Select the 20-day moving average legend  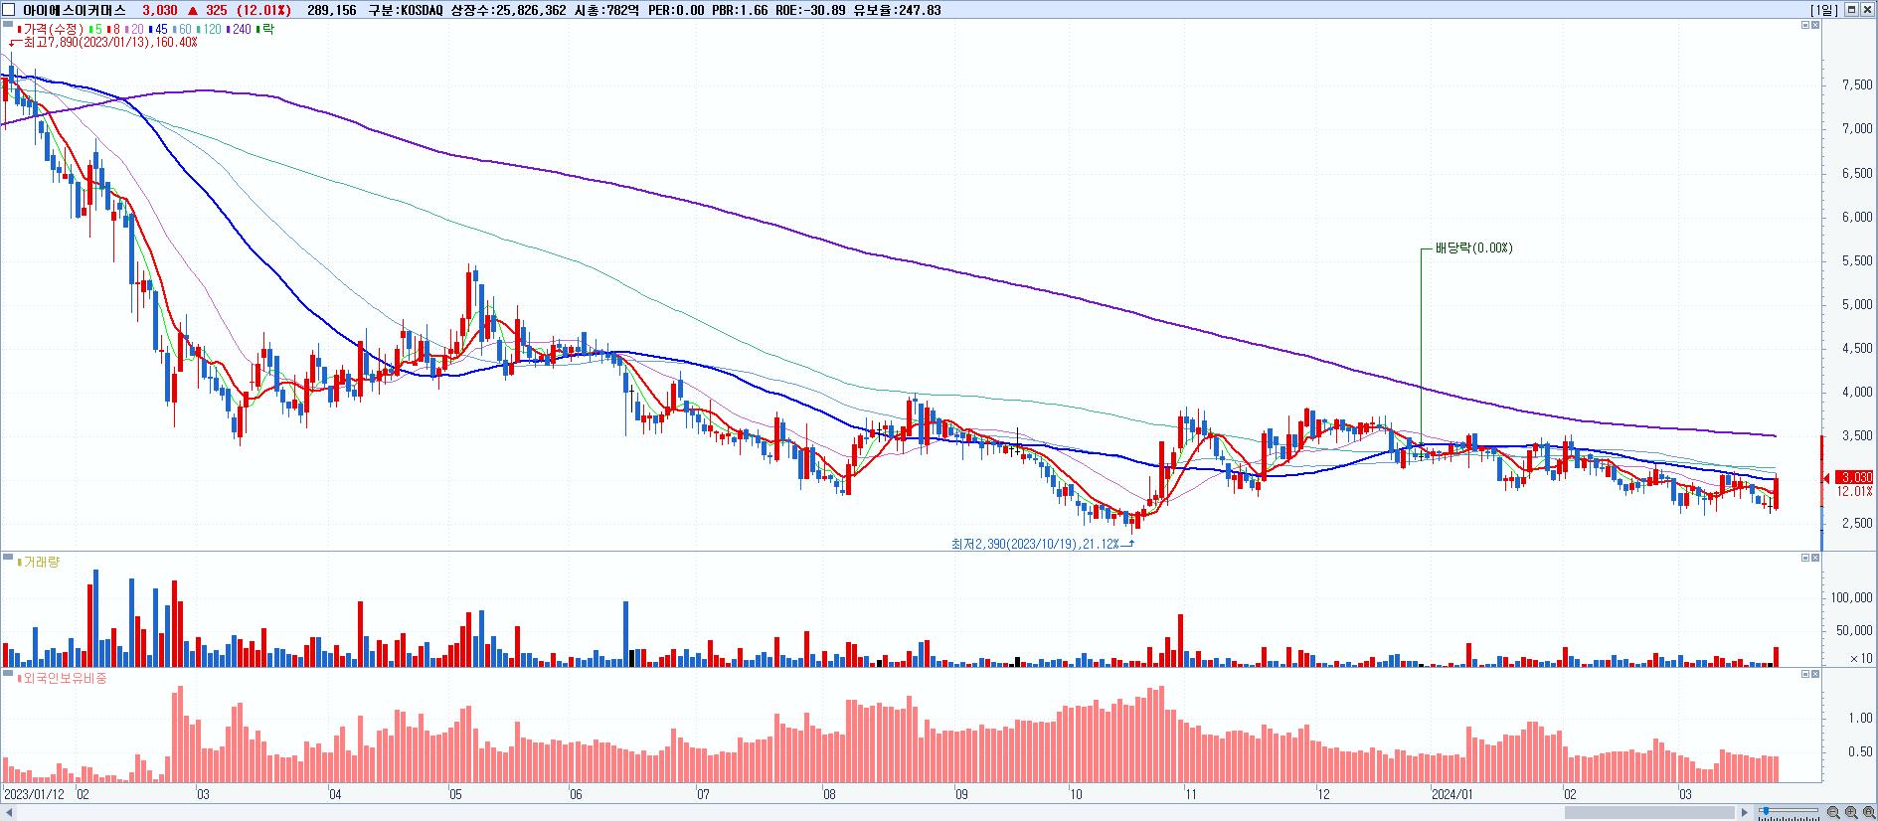pyautogui.click(x=134, y=30)
